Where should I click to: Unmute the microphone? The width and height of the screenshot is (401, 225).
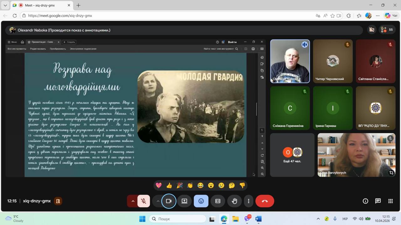tap(144, 201)
